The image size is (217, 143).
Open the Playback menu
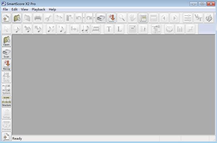point(38,9)
